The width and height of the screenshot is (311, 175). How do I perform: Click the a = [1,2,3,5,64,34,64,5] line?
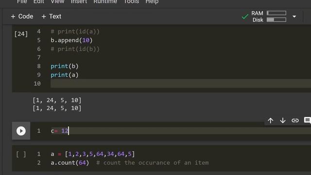pyautogui.click(x=93, y=154)
